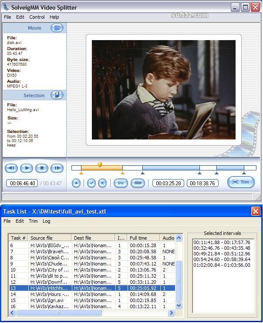263x323 pixels.
Task: Click the start time field 00:03:25.28
Action: 169,183
